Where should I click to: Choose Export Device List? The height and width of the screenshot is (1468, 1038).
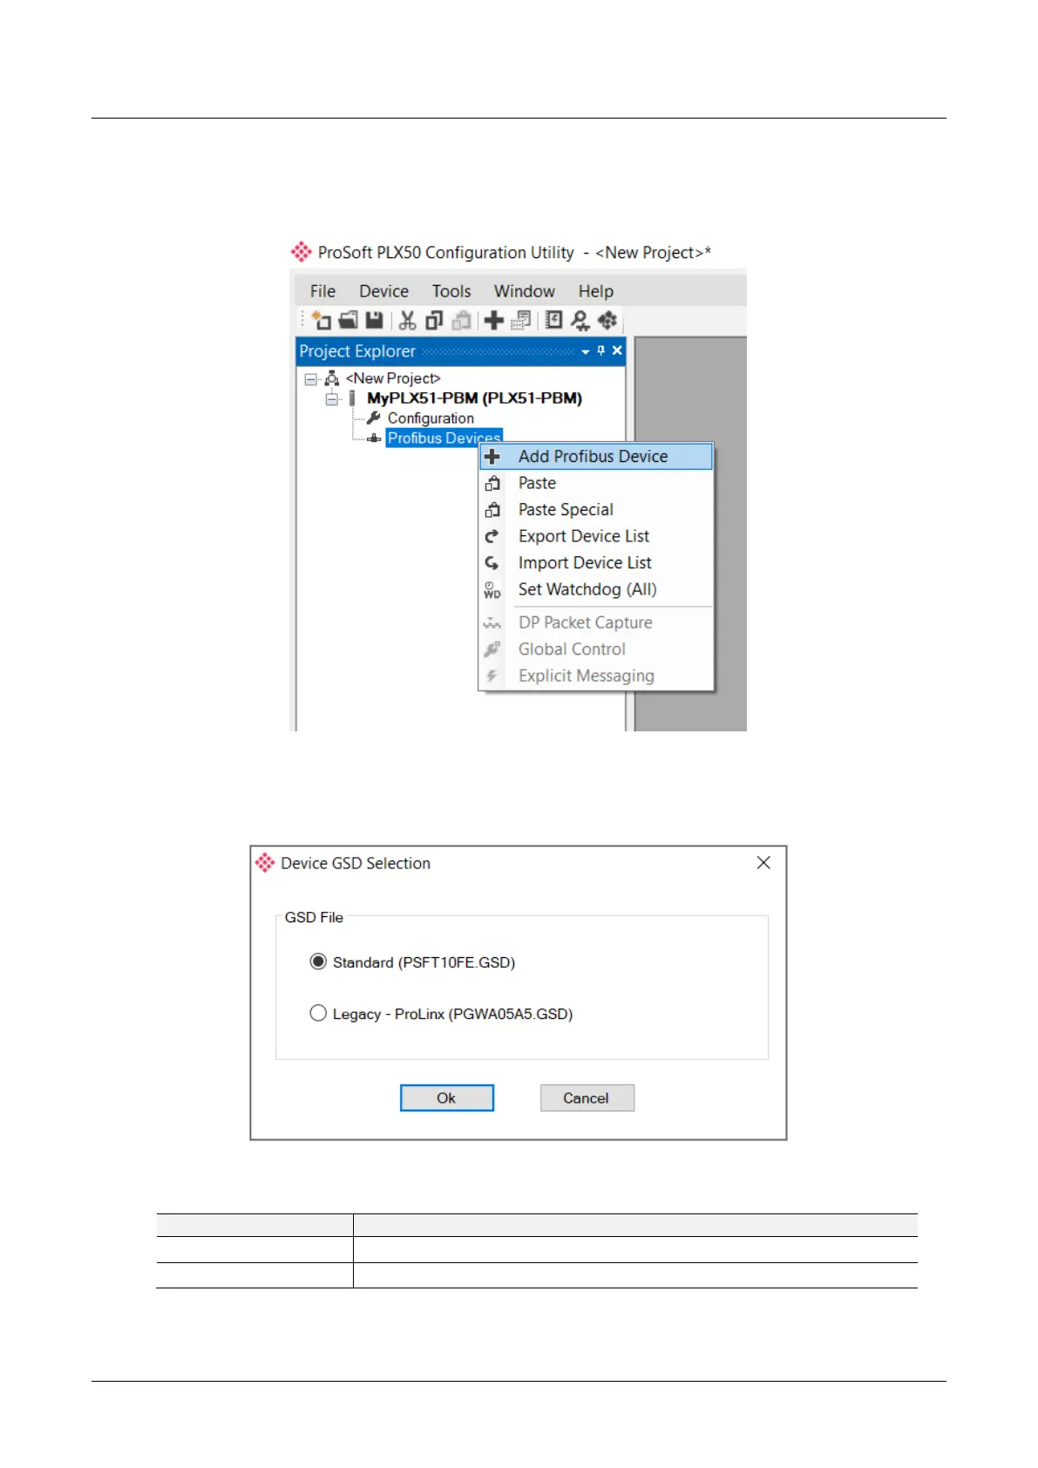[x=596, y=536]
